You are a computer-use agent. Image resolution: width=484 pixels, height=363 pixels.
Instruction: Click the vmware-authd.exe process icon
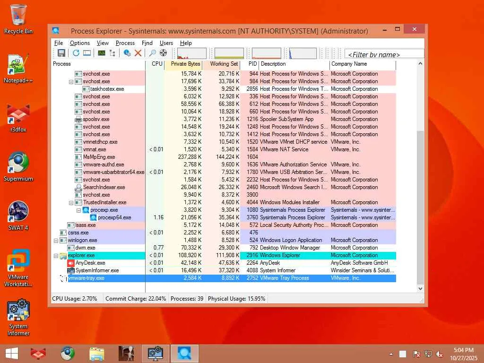click(78, 164)
